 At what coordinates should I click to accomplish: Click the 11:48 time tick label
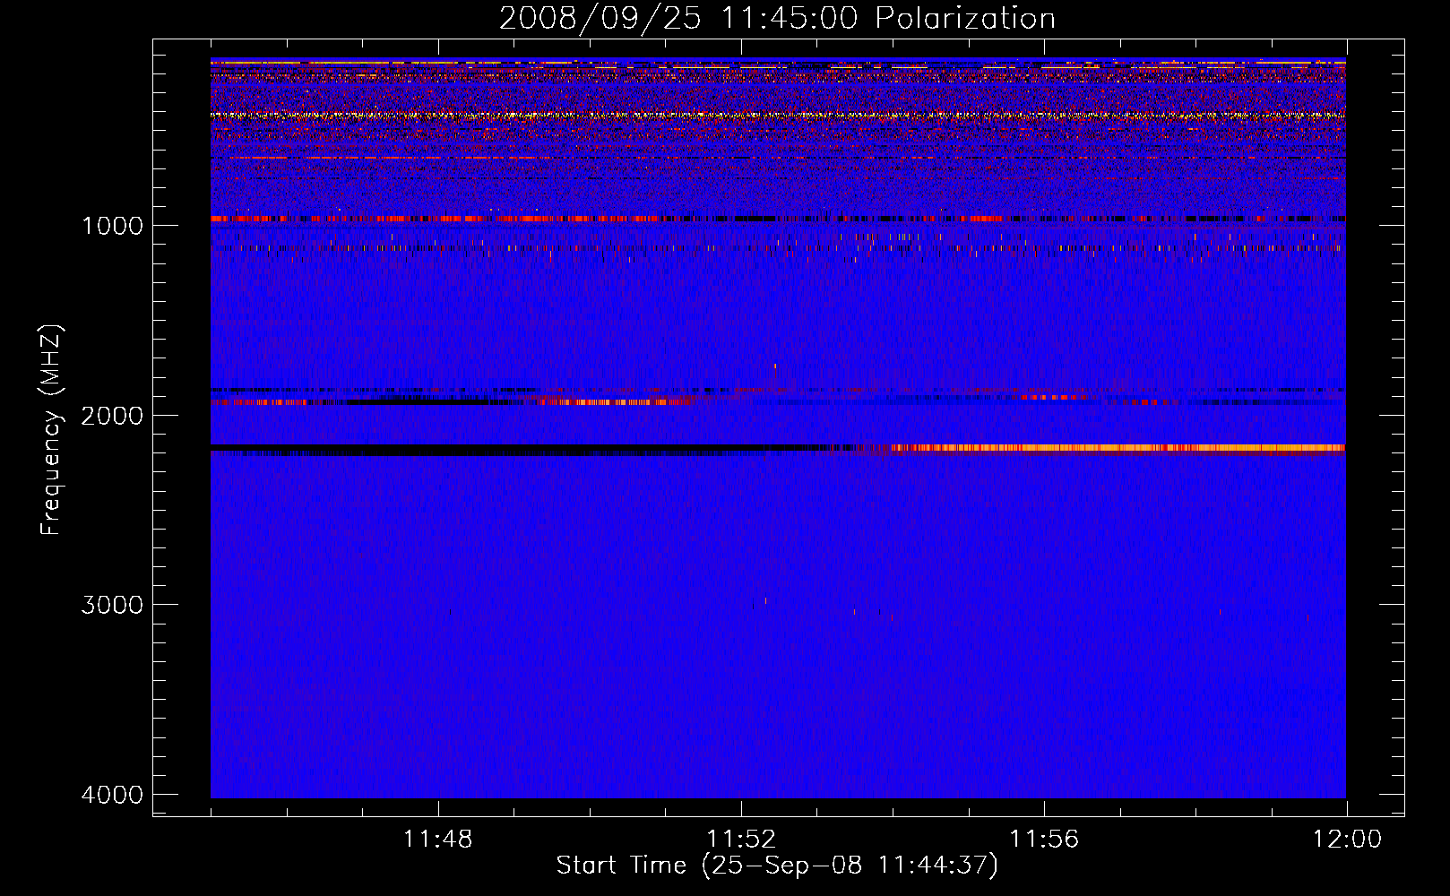click(437, 840)
